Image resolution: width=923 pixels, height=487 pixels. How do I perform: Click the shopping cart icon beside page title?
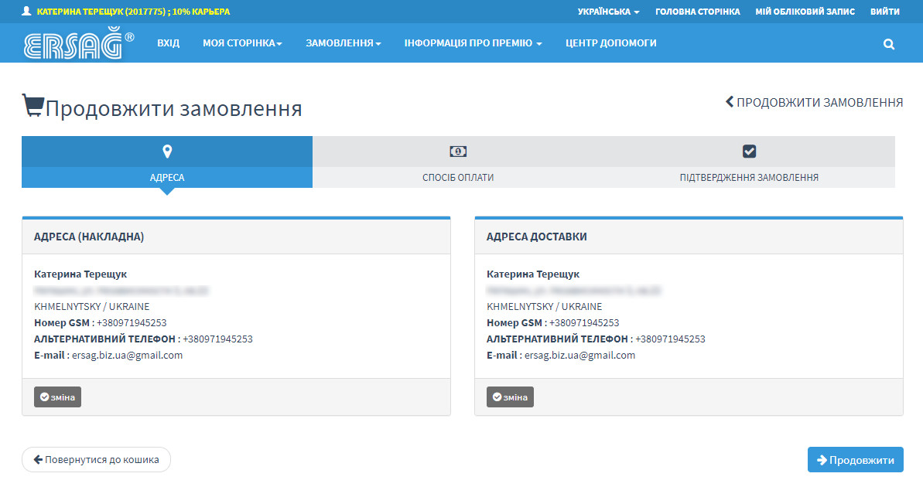pos(32,107)
